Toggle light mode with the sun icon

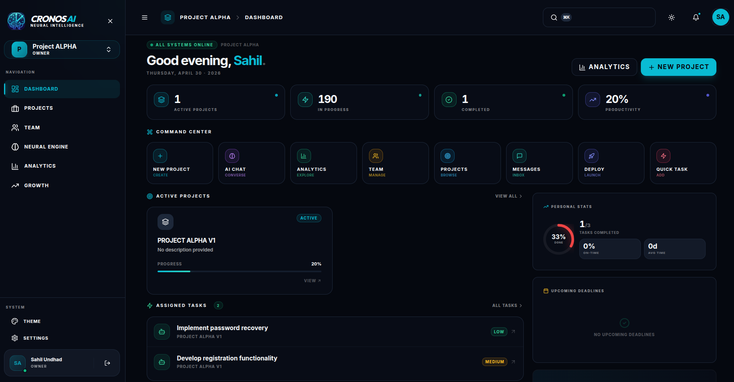[x=672, y=18]
